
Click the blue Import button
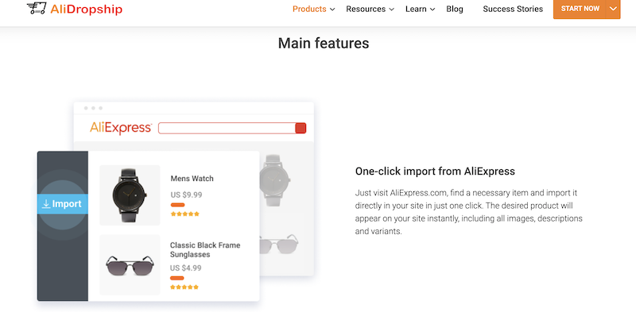click(x=63, y=204)
